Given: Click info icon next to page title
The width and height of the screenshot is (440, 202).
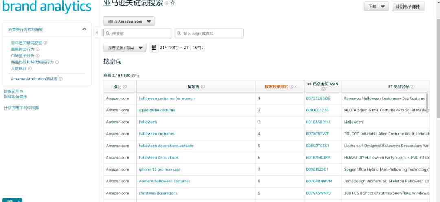Looking at the screenshot, I should [167, 3].
